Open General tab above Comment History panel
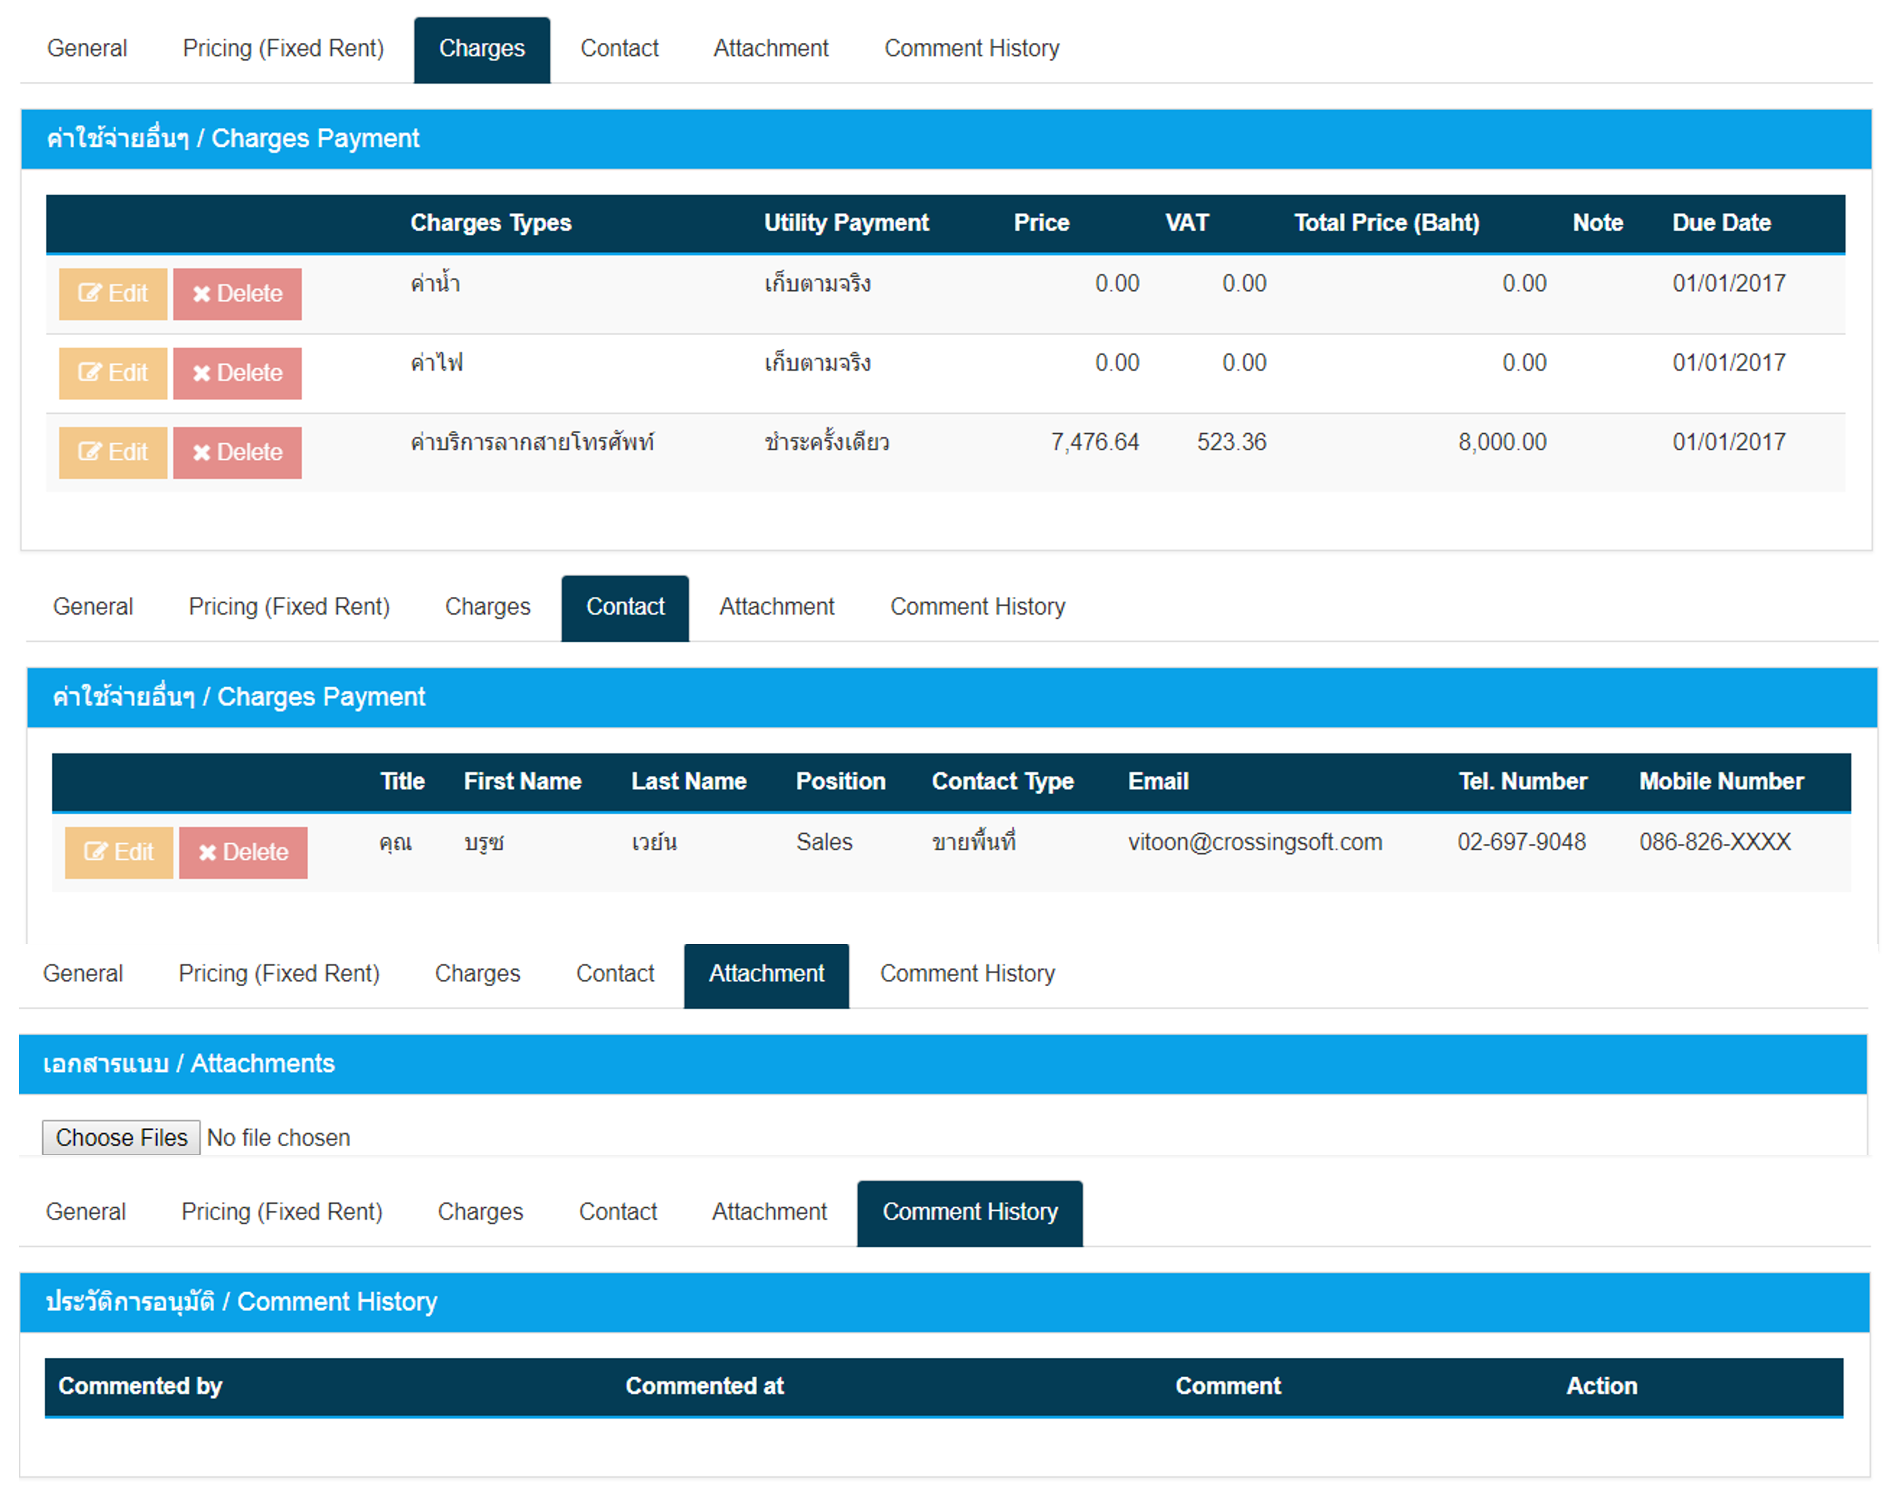This screenshot has height=1495, width=1886. [x=86, y=1213]
